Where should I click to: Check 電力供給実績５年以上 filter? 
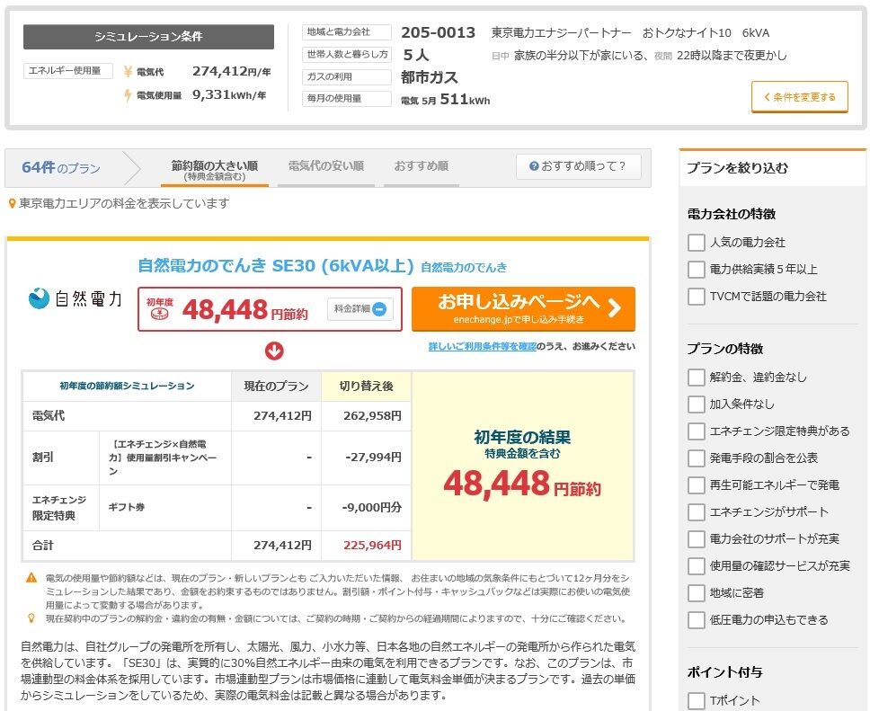697,270
